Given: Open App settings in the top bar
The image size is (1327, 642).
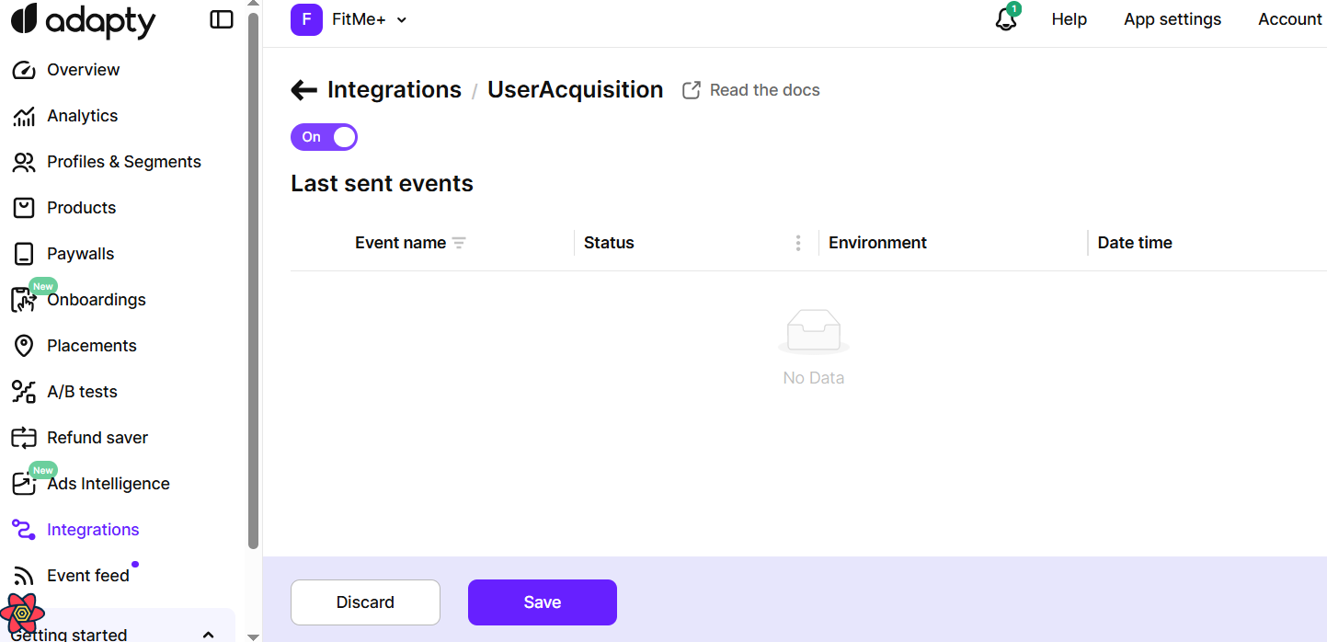Looking at the screenshot, I should coord(1173,19).
